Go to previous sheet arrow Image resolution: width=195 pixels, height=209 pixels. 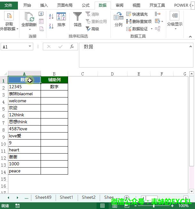[8, 198]
